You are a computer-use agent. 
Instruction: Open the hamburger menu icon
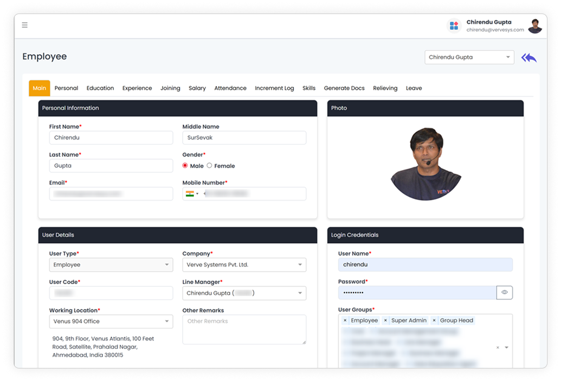(x=25, y=25)
